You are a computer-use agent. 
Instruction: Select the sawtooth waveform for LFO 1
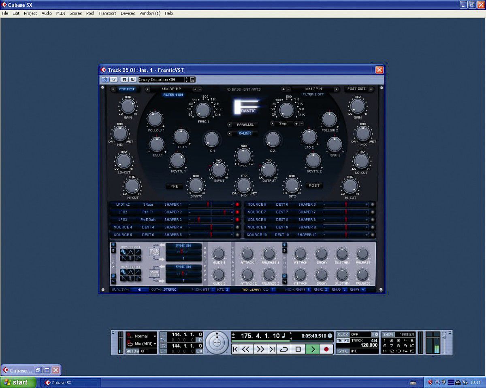point(138,252)
